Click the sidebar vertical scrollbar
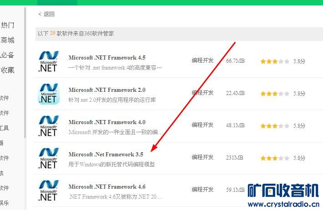Viewport: 323px width, 210px height. tap(25, 72)
